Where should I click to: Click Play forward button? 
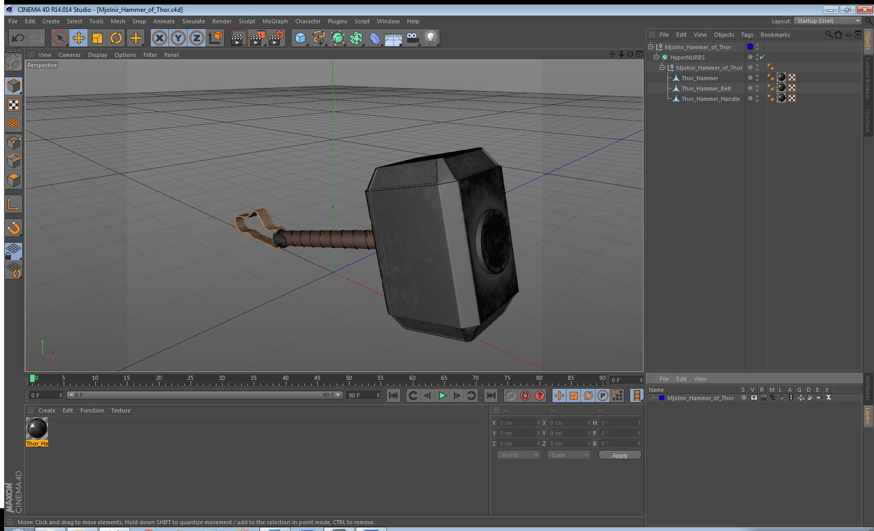coord(442,395)
